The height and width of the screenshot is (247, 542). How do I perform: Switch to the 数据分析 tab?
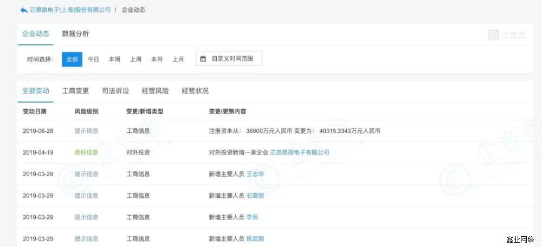click(x=75, y=34)
